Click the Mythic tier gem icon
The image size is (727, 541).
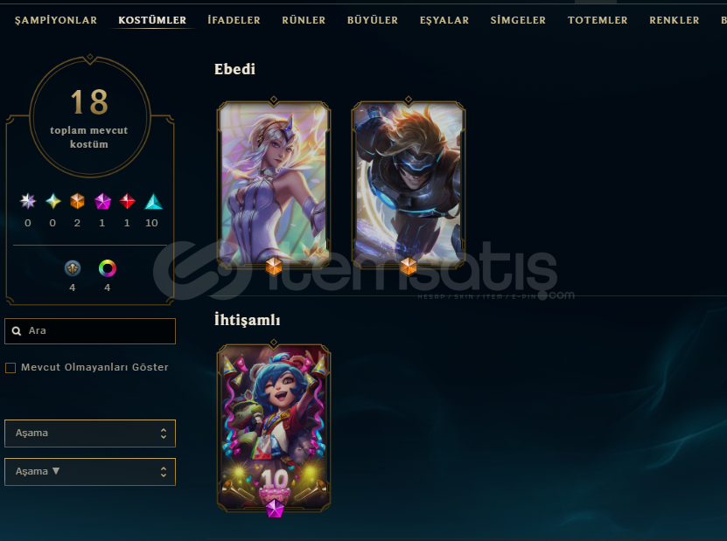52,201
